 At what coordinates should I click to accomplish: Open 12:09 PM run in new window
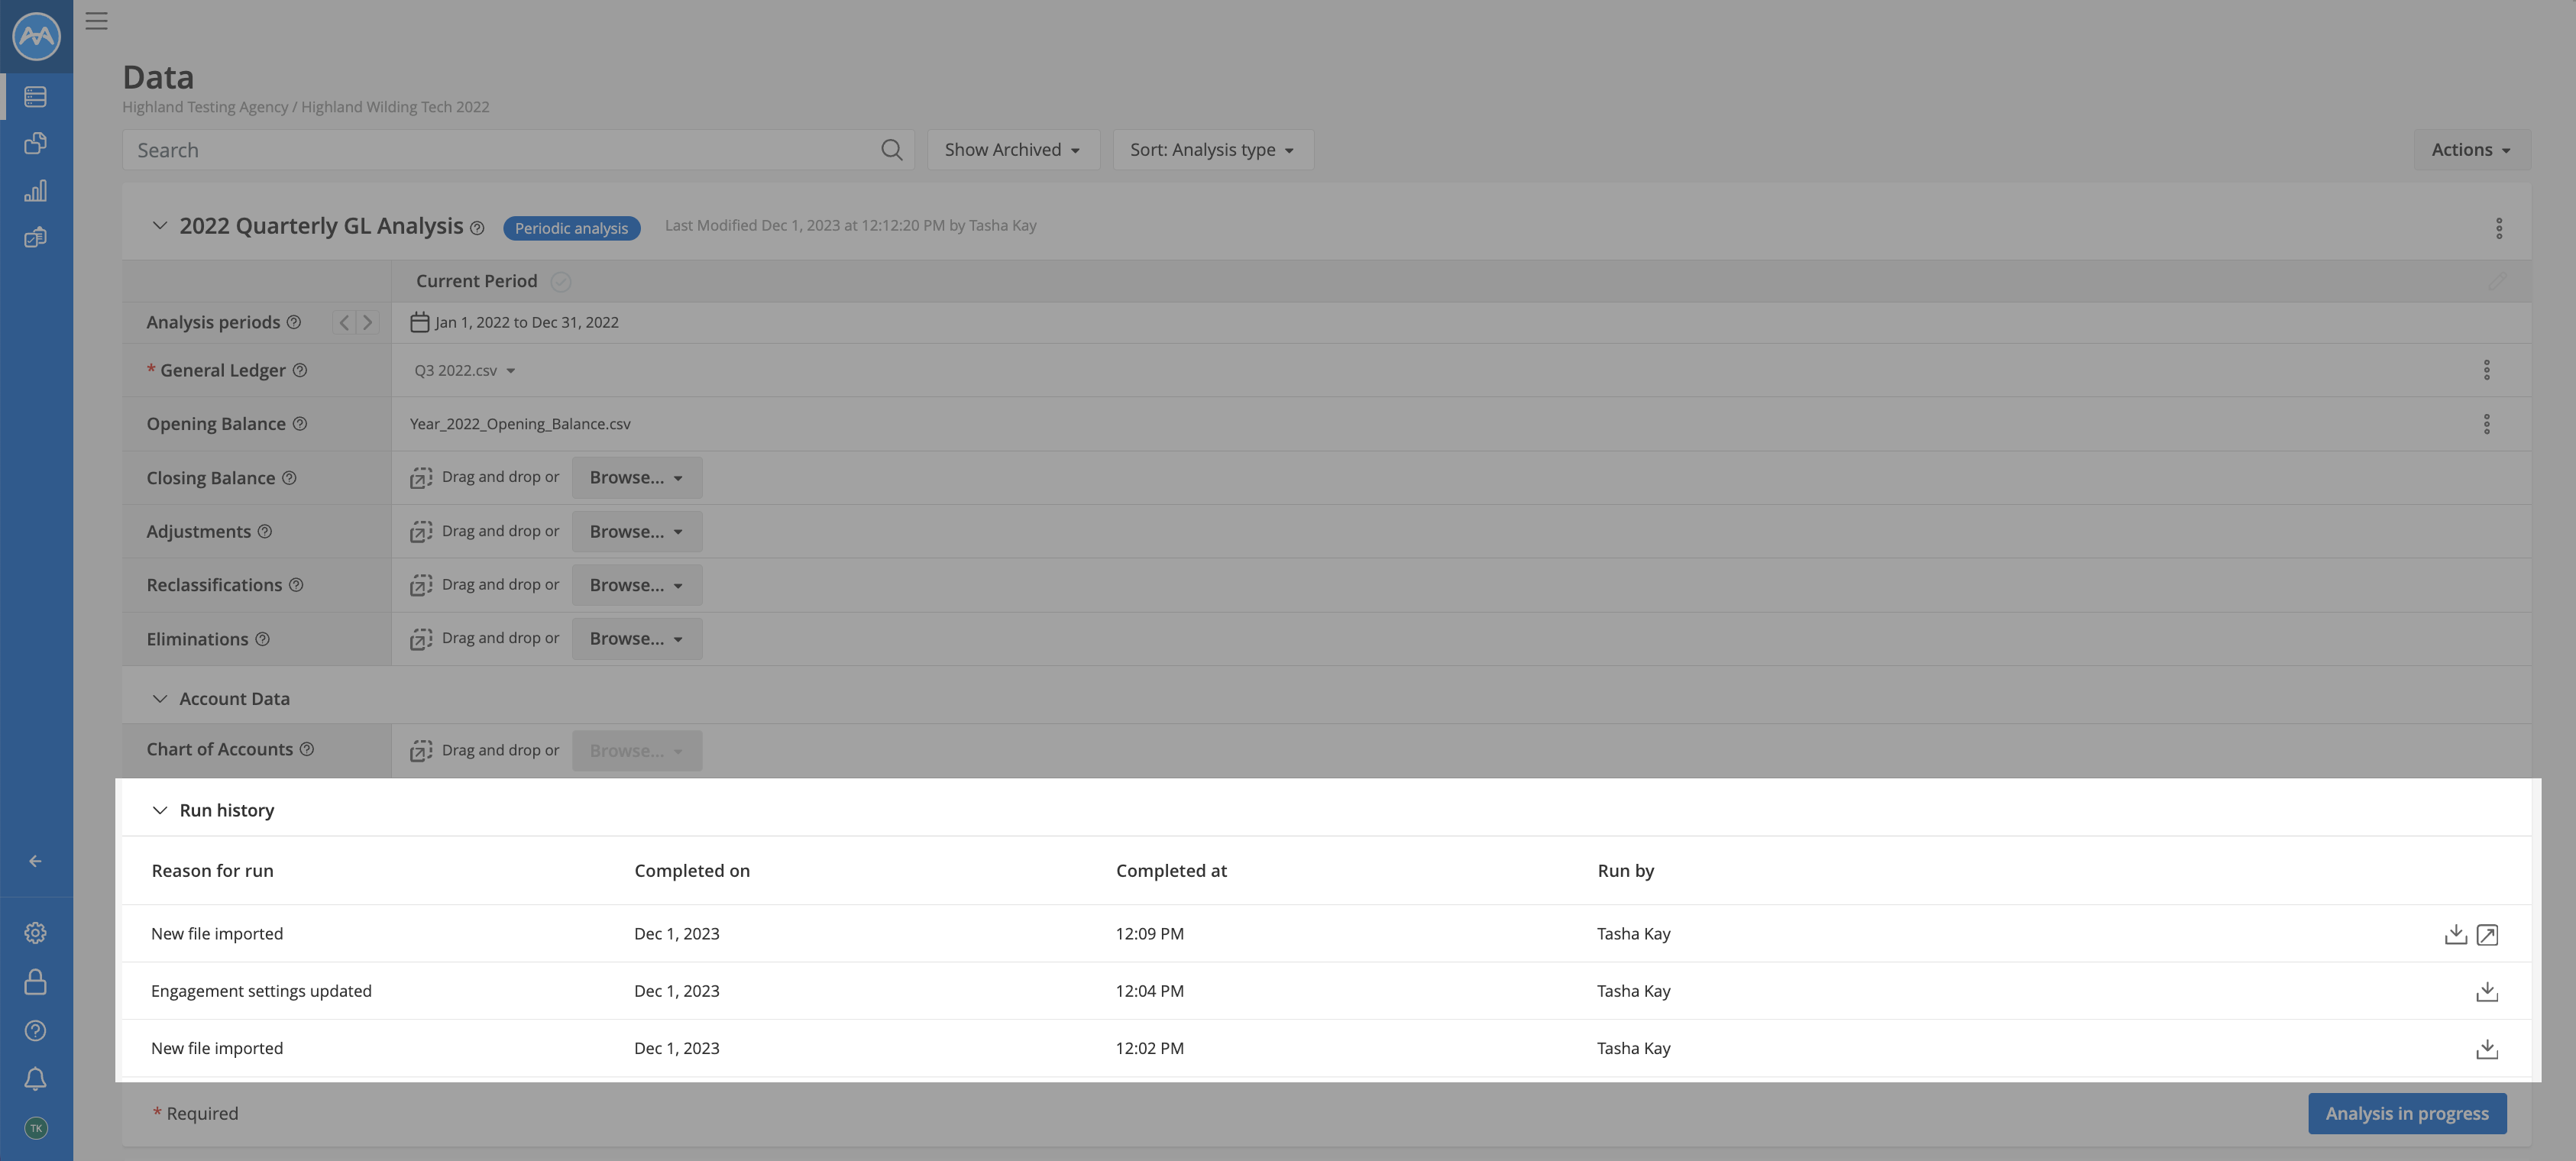[2487, 935]
